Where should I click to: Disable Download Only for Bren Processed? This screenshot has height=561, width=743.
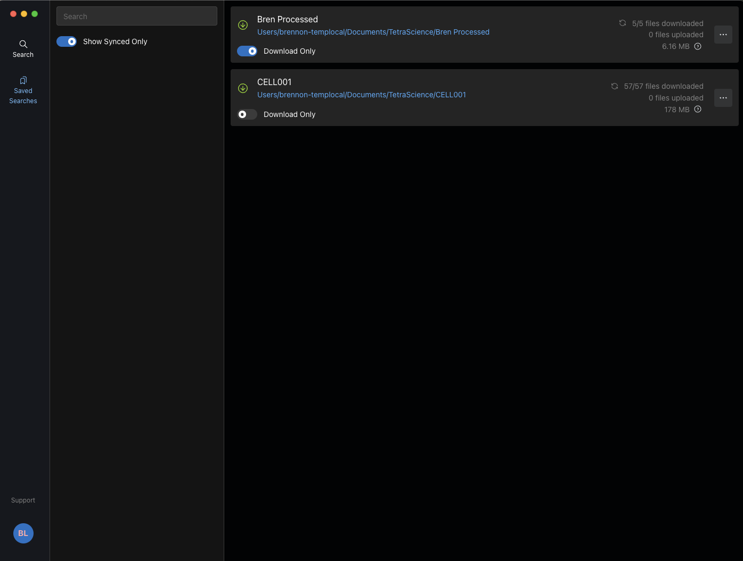[x=247, y=51]
